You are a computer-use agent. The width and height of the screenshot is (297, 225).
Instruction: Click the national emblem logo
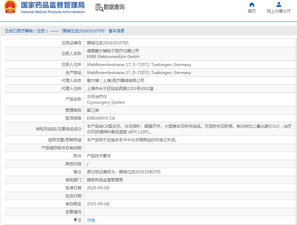click(x=10, y=7)
